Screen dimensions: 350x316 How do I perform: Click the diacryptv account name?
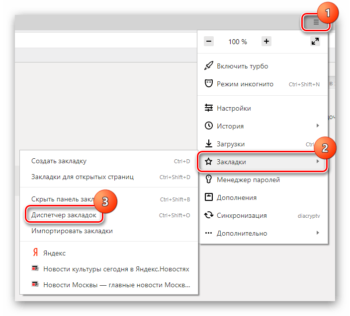[309, 216]
